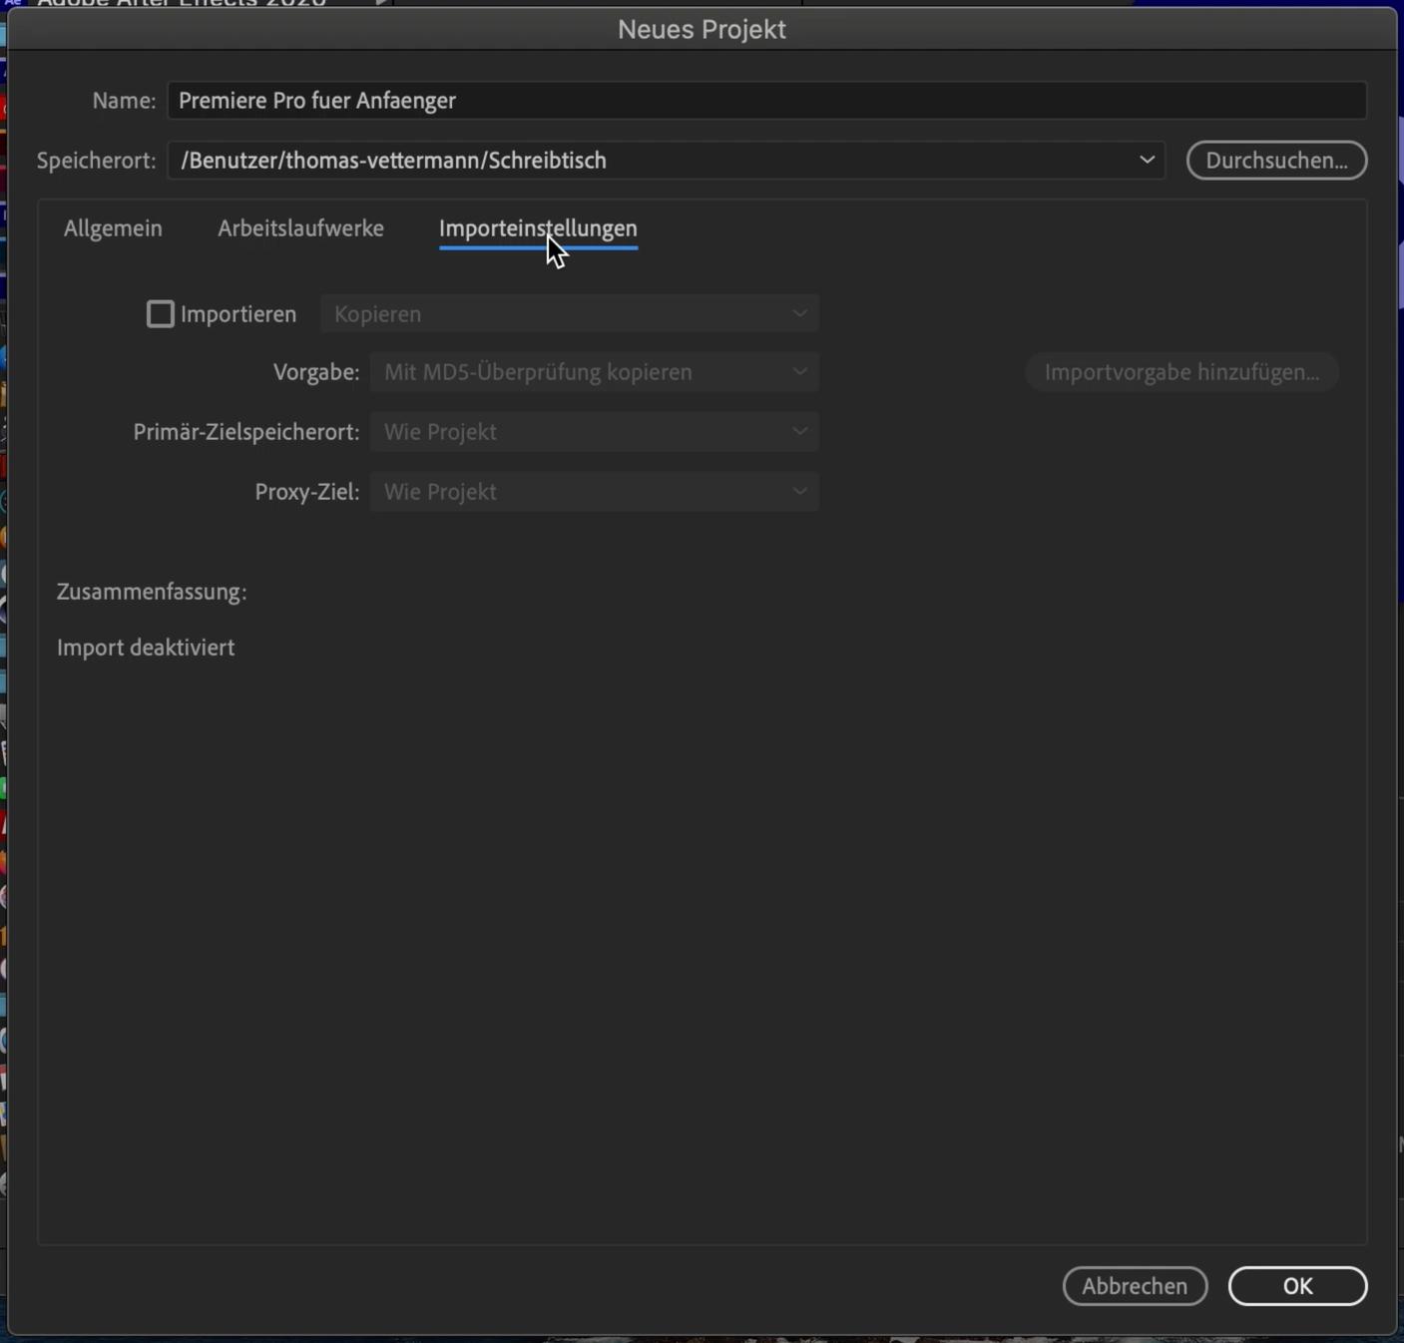This screenshot has height=1343, width=1404.
Task: Click the Import deaktiviert summary text
Action: pyautogui.click(x=146, y=648)
